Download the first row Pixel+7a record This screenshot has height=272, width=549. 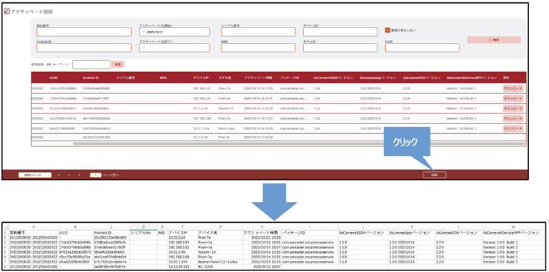513,88
